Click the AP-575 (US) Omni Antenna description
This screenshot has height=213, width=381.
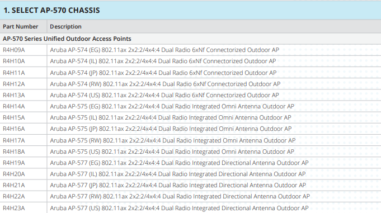pyautogui.click(x=172, y=152)
